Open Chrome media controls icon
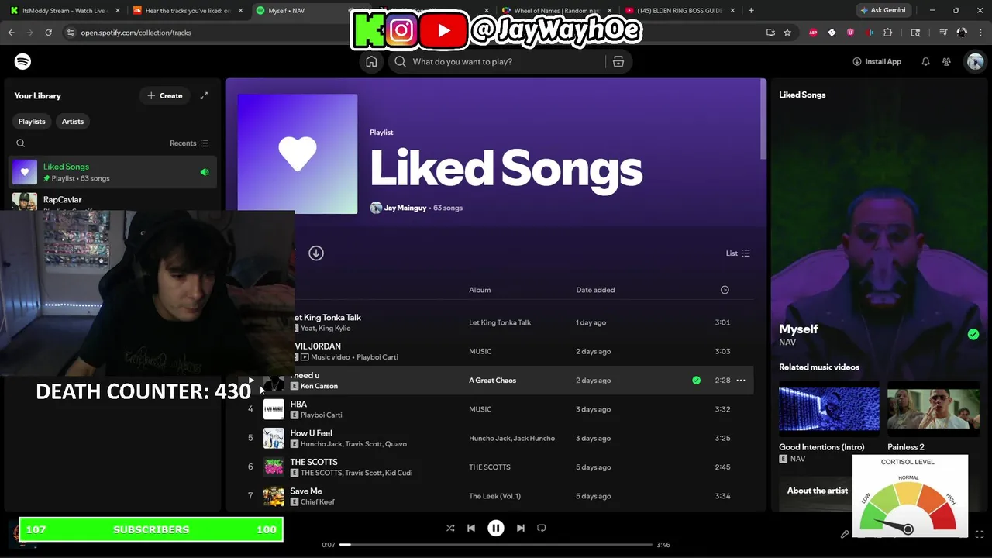992x558 pixels. (x=943, y=33)
